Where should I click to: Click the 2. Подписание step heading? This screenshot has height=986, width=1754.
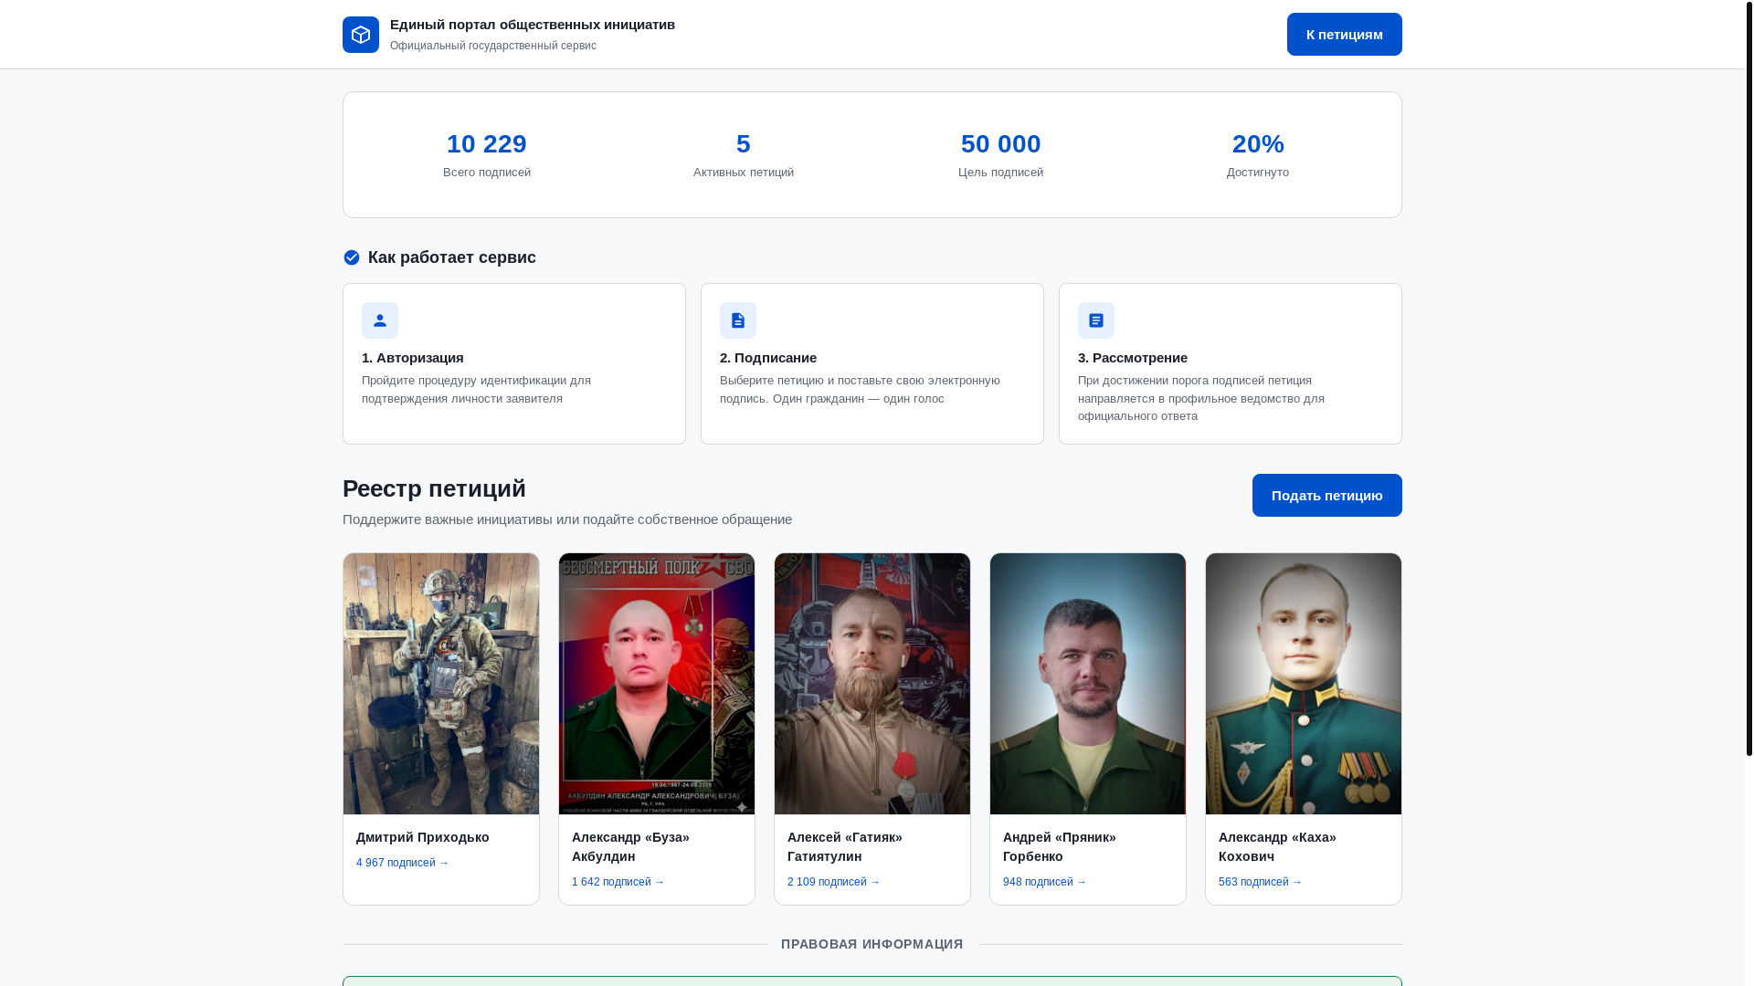768,358
